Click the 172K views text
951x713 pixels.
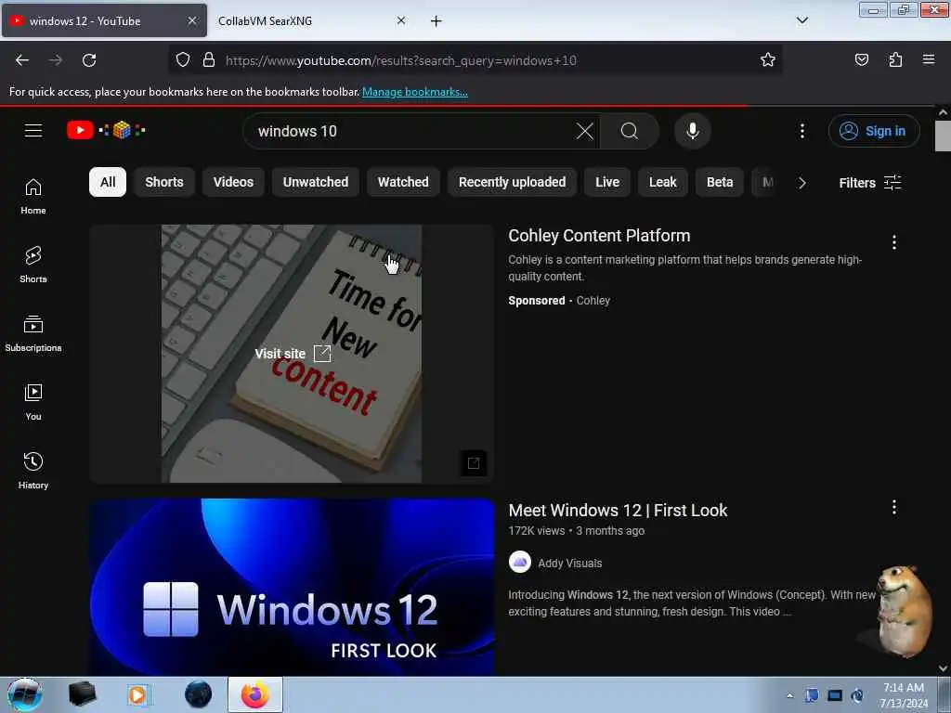click(536, 530)
